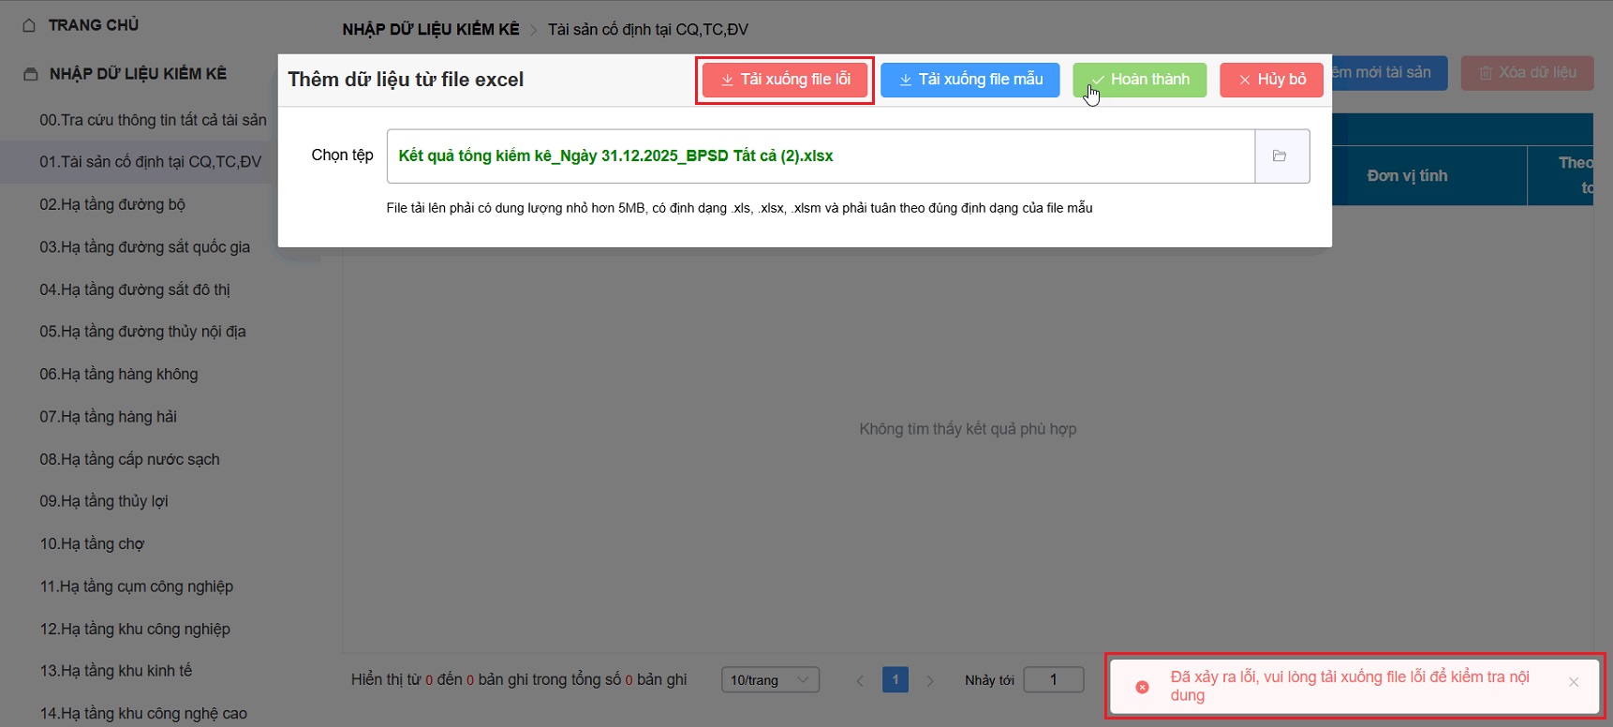Download the template file (Tải xuống file mẫu)

tap(969, 80)
